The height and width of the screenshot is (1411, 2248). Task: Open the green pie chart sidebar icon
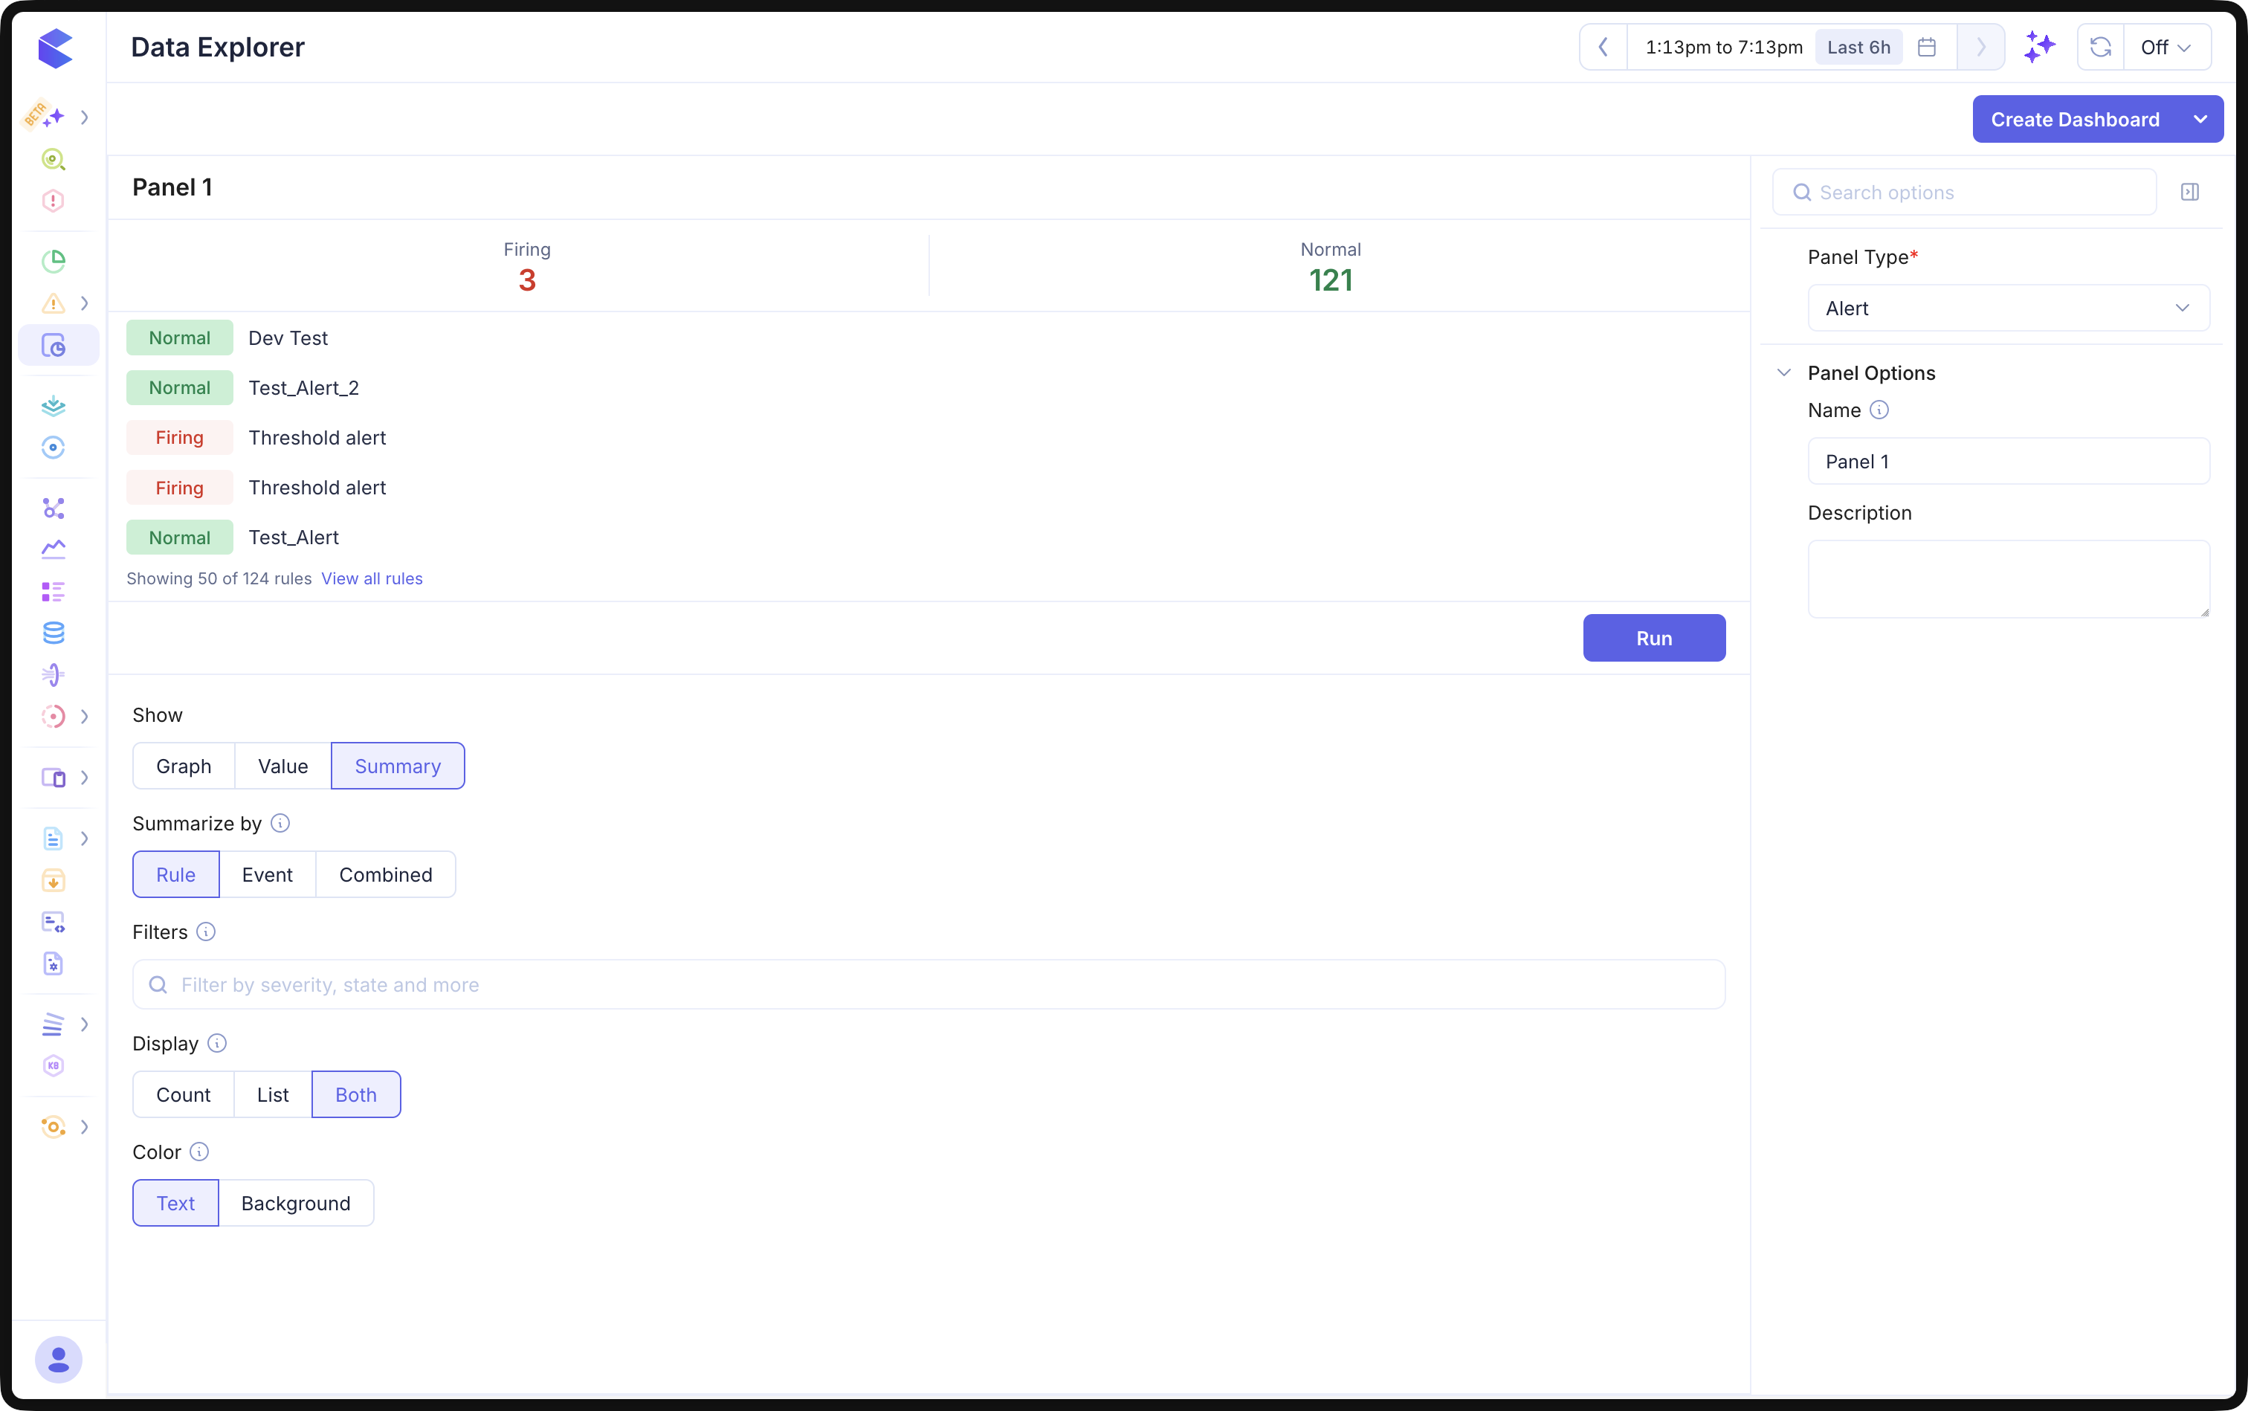(54, 261)
